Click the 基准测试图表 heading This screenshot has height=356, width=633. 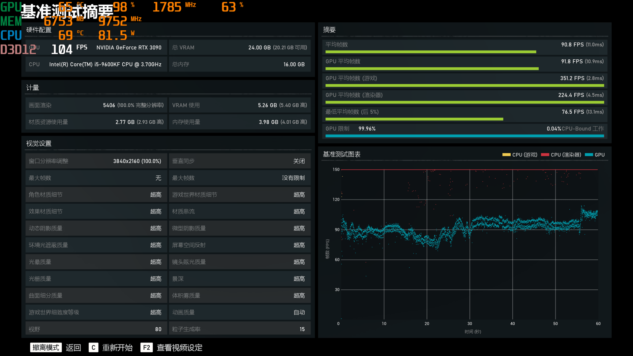(342, 154)
